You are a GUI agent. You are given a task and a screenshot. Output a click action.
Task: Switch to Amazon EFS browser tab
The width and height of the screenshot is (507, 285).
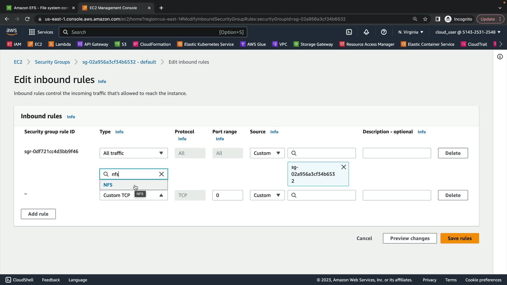(x=41, y=8)
